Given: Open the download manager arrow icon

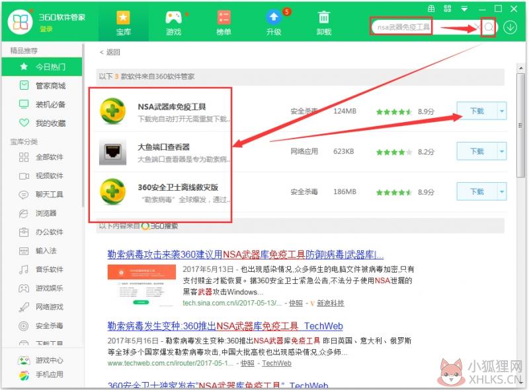Looking at the screenshot, I should click(510, 27).
